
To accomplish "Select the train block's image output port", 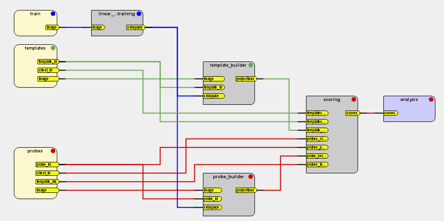I will pyautogui.click(x=52, y=27).
